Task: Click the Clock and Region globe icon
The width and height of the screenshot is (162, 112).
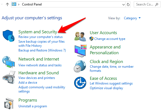Action: 80,66
